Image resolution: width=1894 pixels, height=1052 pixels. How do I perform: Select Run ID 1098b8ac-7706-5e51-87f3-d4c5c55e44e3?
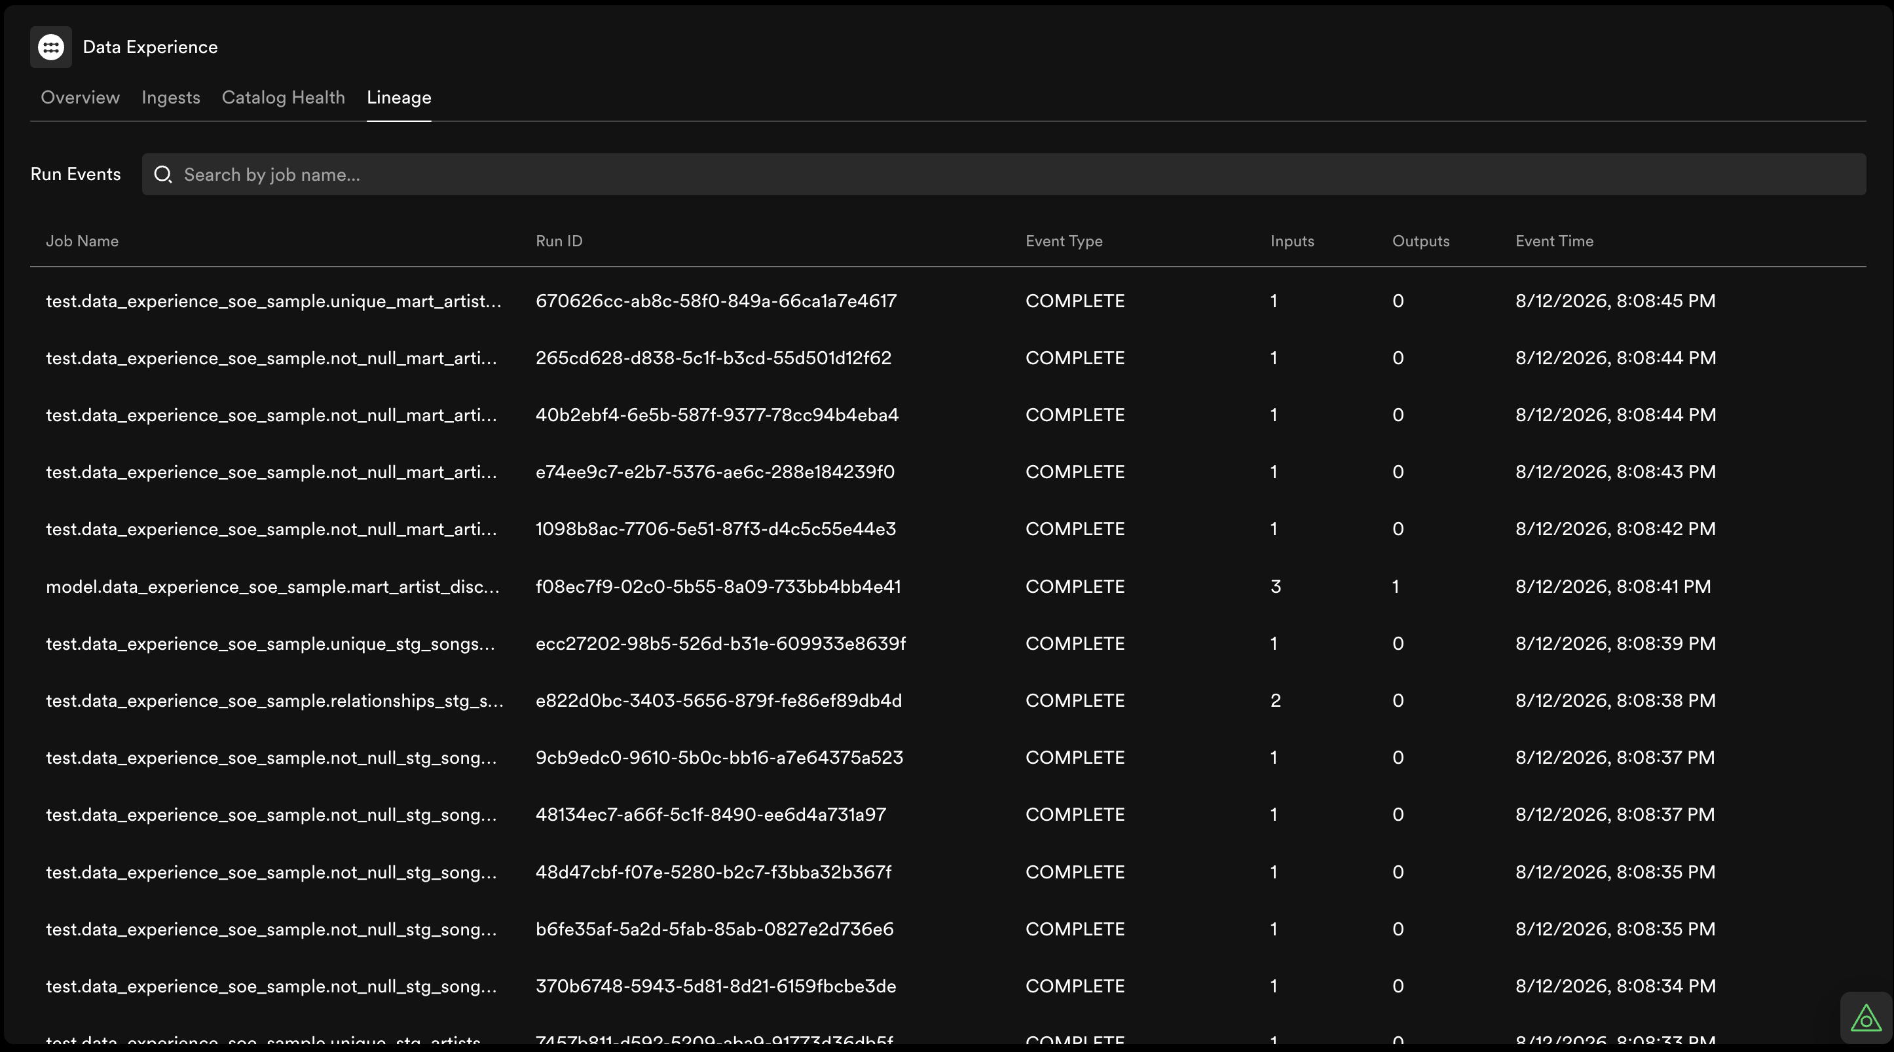[x=716, y=529]
